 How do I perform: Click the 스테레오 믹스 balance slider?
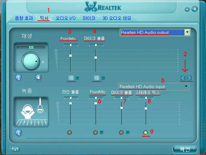(146, 98)
